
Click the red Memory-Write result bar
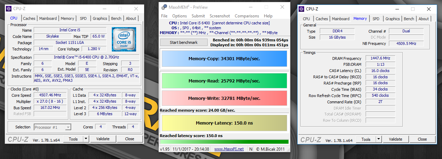coord(224,98)
